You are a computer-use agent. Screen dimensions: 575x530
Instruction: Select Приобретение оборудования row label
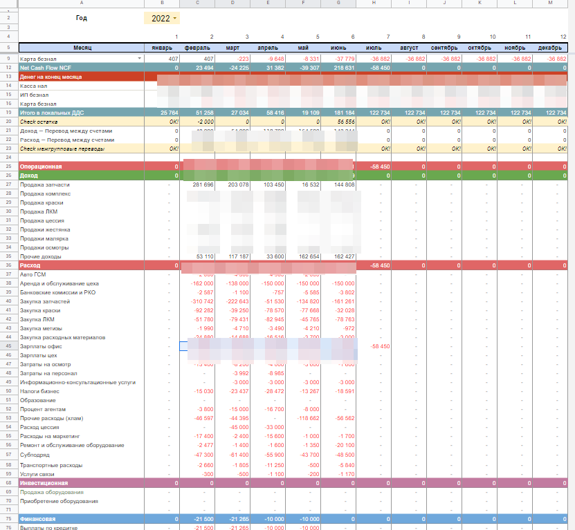[59, 501]
